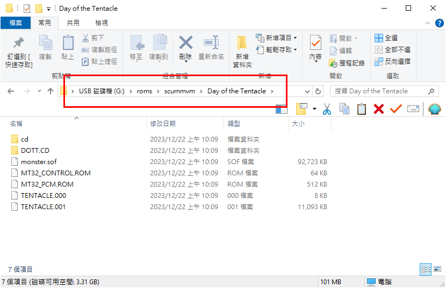This screenshot has height=288, width=446.
Task: Click the Delete (刪除) X icon
Action: (186, 42)
